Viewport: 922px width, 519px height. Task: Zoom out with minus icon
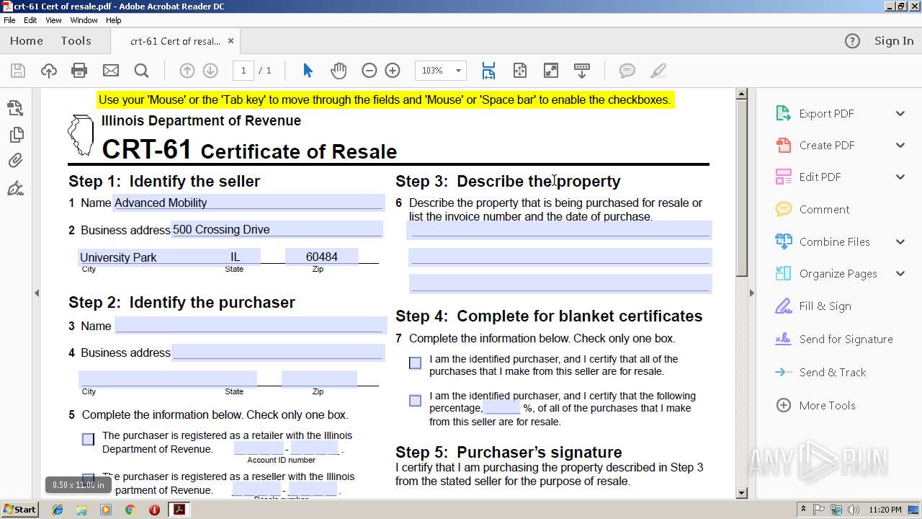pyautogui.click(x=369, y=70)
